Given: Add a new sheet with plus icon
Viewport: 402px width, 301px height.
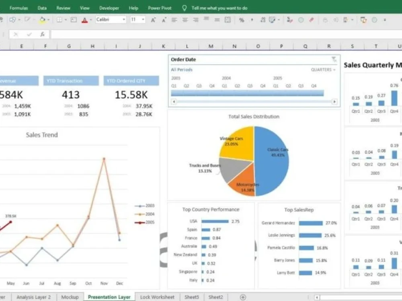Looking at the screenshot, I should tap(243, 297).
